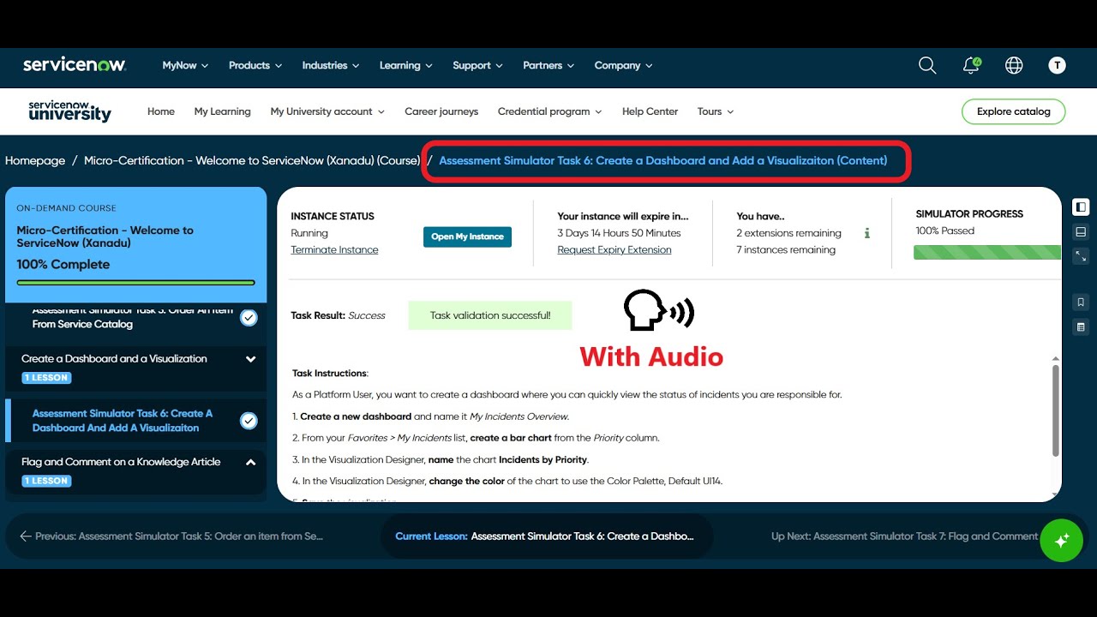Open the Help Center
Image resolution: width=1097 pixels, height=617 pixels.
(x=650, y=111)
